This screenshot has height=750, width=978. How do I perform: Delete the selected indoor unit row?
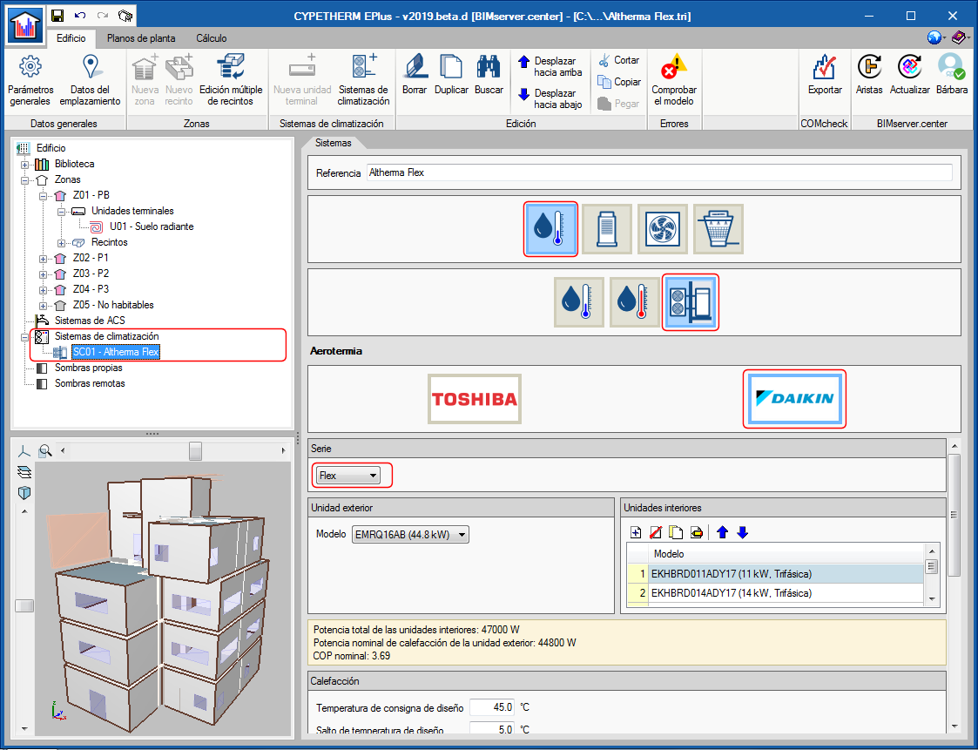coord(656,532)
